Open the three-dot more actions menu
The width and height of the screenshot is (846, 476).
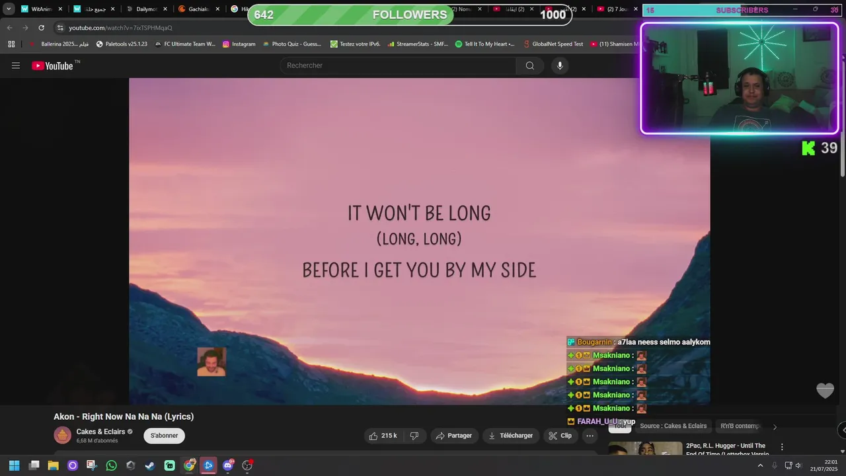tap(590, 436)
